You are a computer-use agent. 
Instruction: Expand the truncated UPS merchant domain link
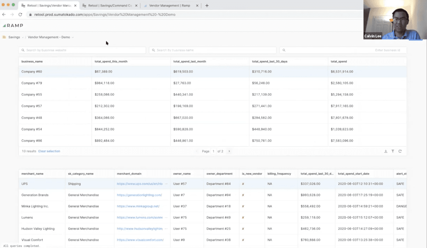click(x=166, y=184)
